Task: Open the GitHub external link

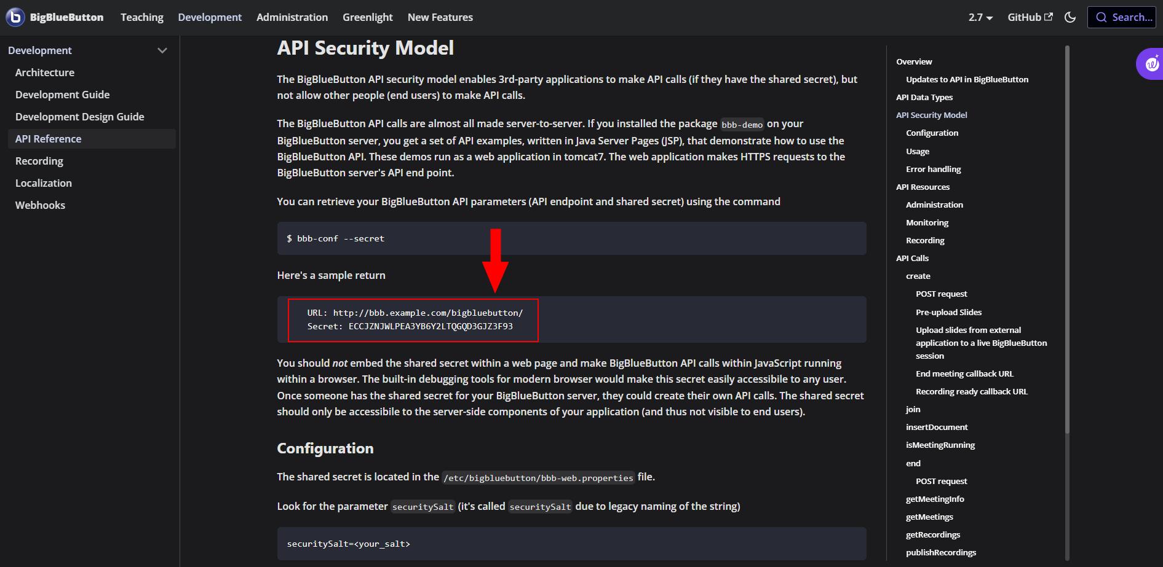Action: pos(1030,17)
